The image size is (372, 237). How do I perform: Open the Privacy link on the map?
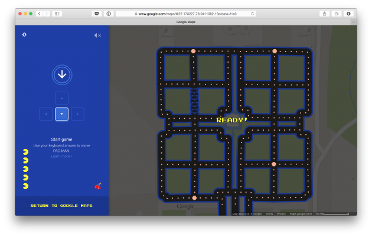[x=281, y=214]
